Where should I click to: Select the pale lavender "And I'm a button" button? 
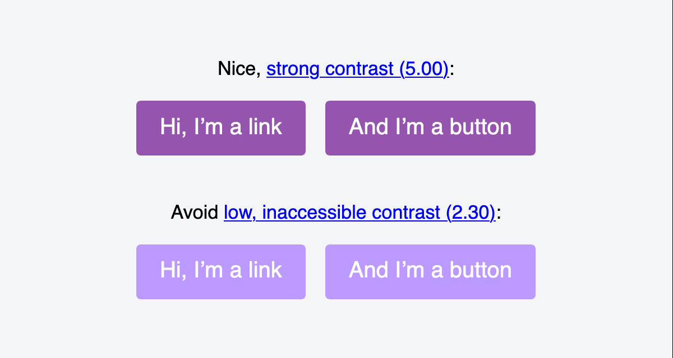(x=430, y=272)
